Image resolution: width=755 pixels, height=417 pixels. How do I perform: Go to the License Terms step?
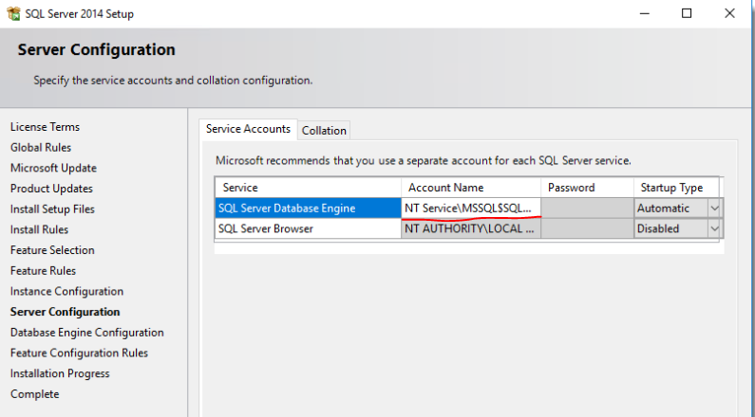pyautogui.click(x=45, y=127)
